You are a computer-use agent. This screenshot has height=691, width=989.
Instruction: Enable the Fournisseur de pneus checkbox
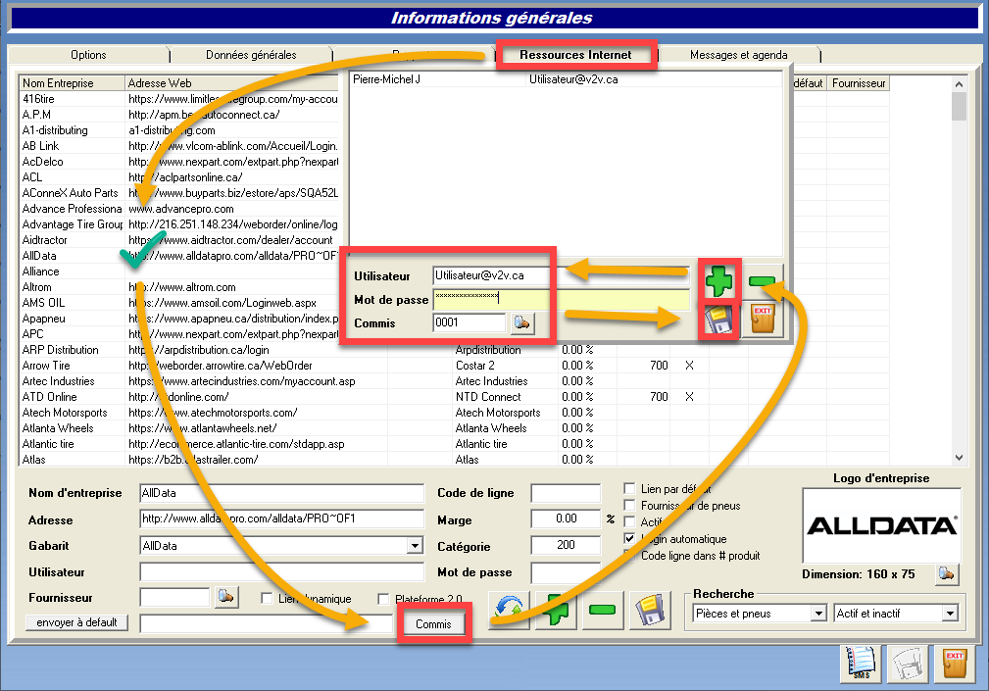[629, 505]
